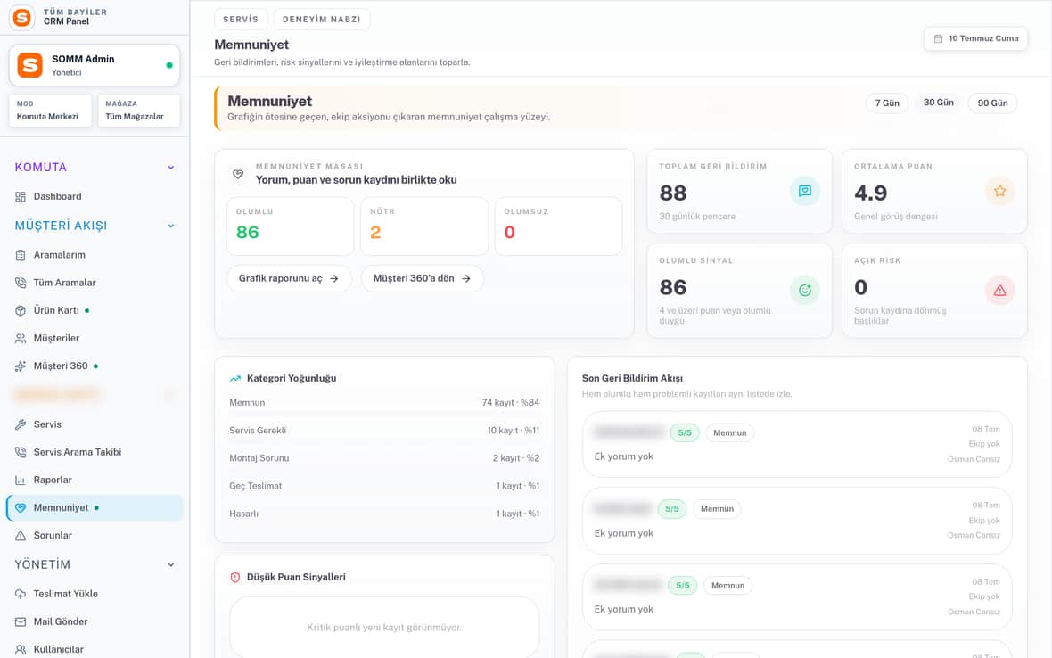Open the Teslimat Yükle menu entry
The image size is (1052, 658).
click(94, 595)
